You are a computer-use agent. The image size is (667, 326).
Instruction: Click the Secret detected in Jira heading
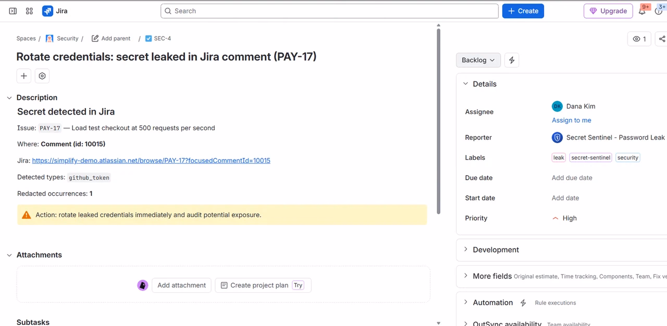point(66,112)
